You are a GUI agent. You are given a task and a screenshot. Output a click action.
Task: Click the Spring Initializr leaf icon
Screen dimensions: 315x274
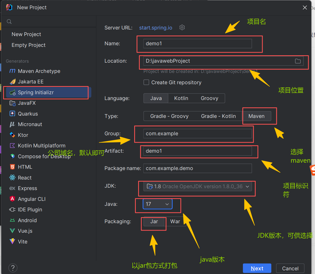12,92
